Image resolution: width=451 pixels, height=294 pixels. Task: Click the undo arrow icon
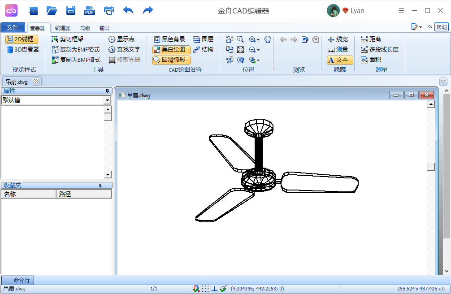point(128,10)
